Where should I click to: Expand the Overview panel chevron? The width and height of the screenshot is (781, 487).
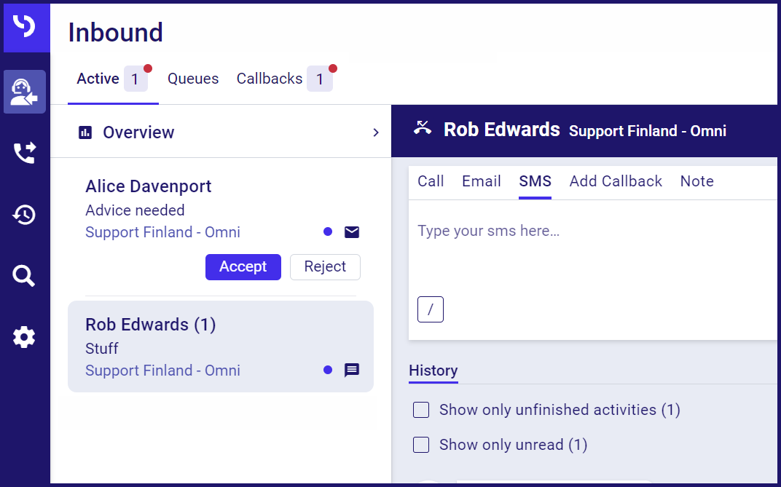[376, 132]
